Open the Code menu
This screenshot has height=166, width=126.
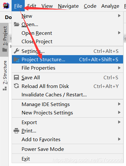pos(90,6)
